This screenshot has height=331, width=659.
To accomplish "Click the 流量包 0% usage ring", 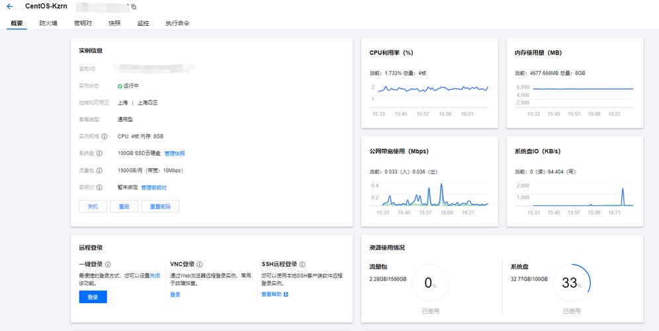I will (430, 283).
